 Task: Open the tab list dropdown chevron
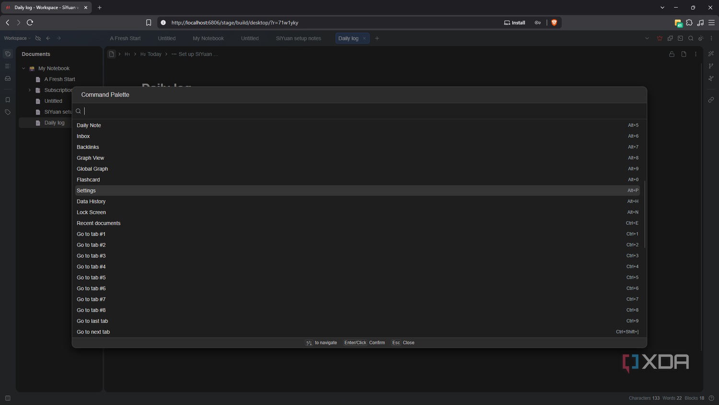[x=647, y=38]
